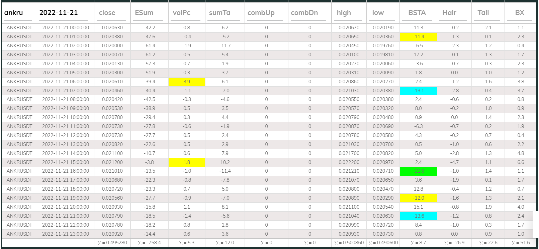Select ANKRUSDT in the 14:00:00 row
This screenshot has height=249, width=539.
click(x=19, y=153)
